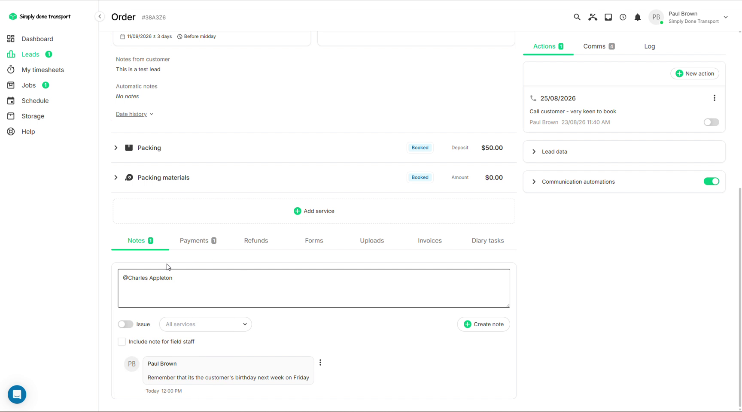Screen dimensions: 742x412
Task: Click the crossed tools icon in header
Action: click(x=593, y=17)
